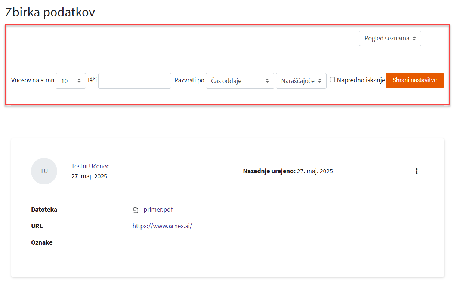The height and width of the screenshot is (284, 454).
Task: Open the Čas oddaje sort field dropdown
Action: pos(240,81)
